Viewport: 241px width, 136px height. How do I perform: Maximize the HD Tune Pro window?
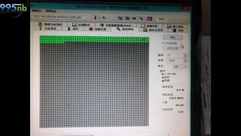point(177,8)
